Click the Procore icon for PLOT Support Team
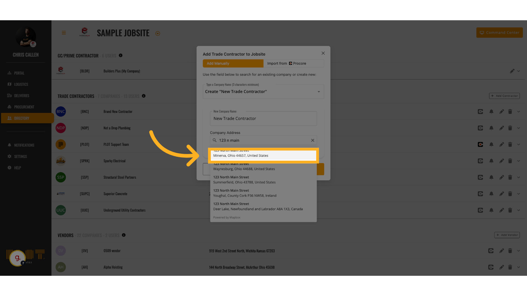527x296 pixels. coord(480,144)
